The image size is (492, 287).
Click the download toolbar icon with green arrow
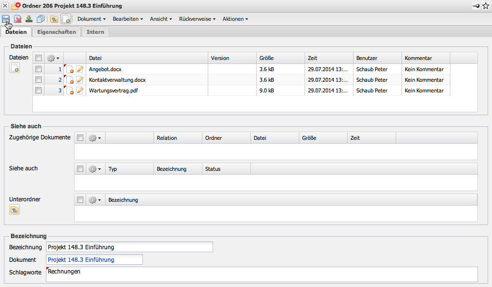[29, 19]
